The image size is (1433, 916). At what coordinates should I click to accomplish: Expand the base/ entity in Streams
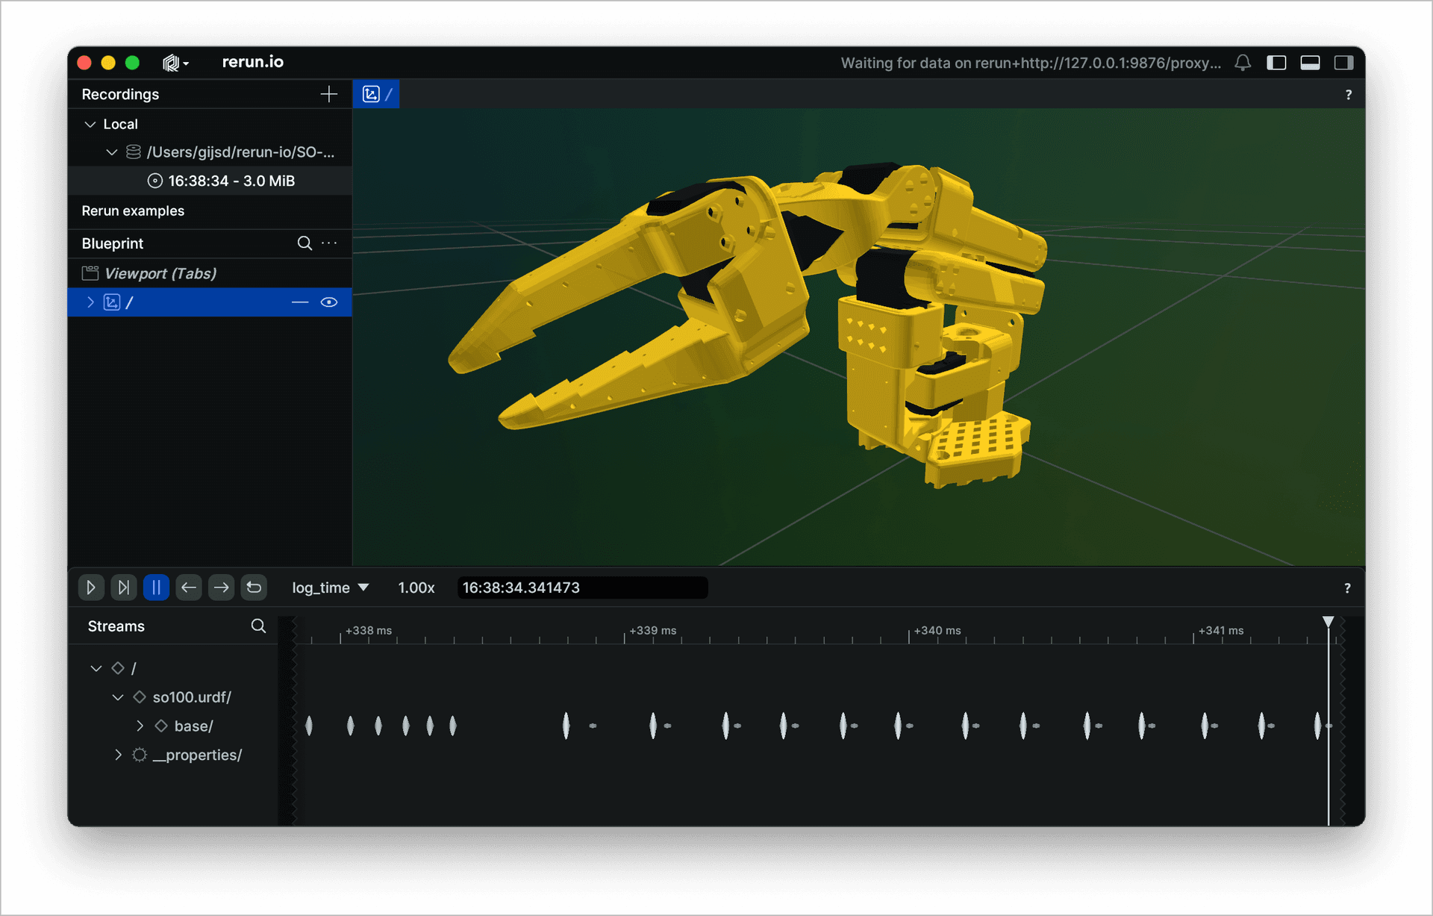coord(139,726)
